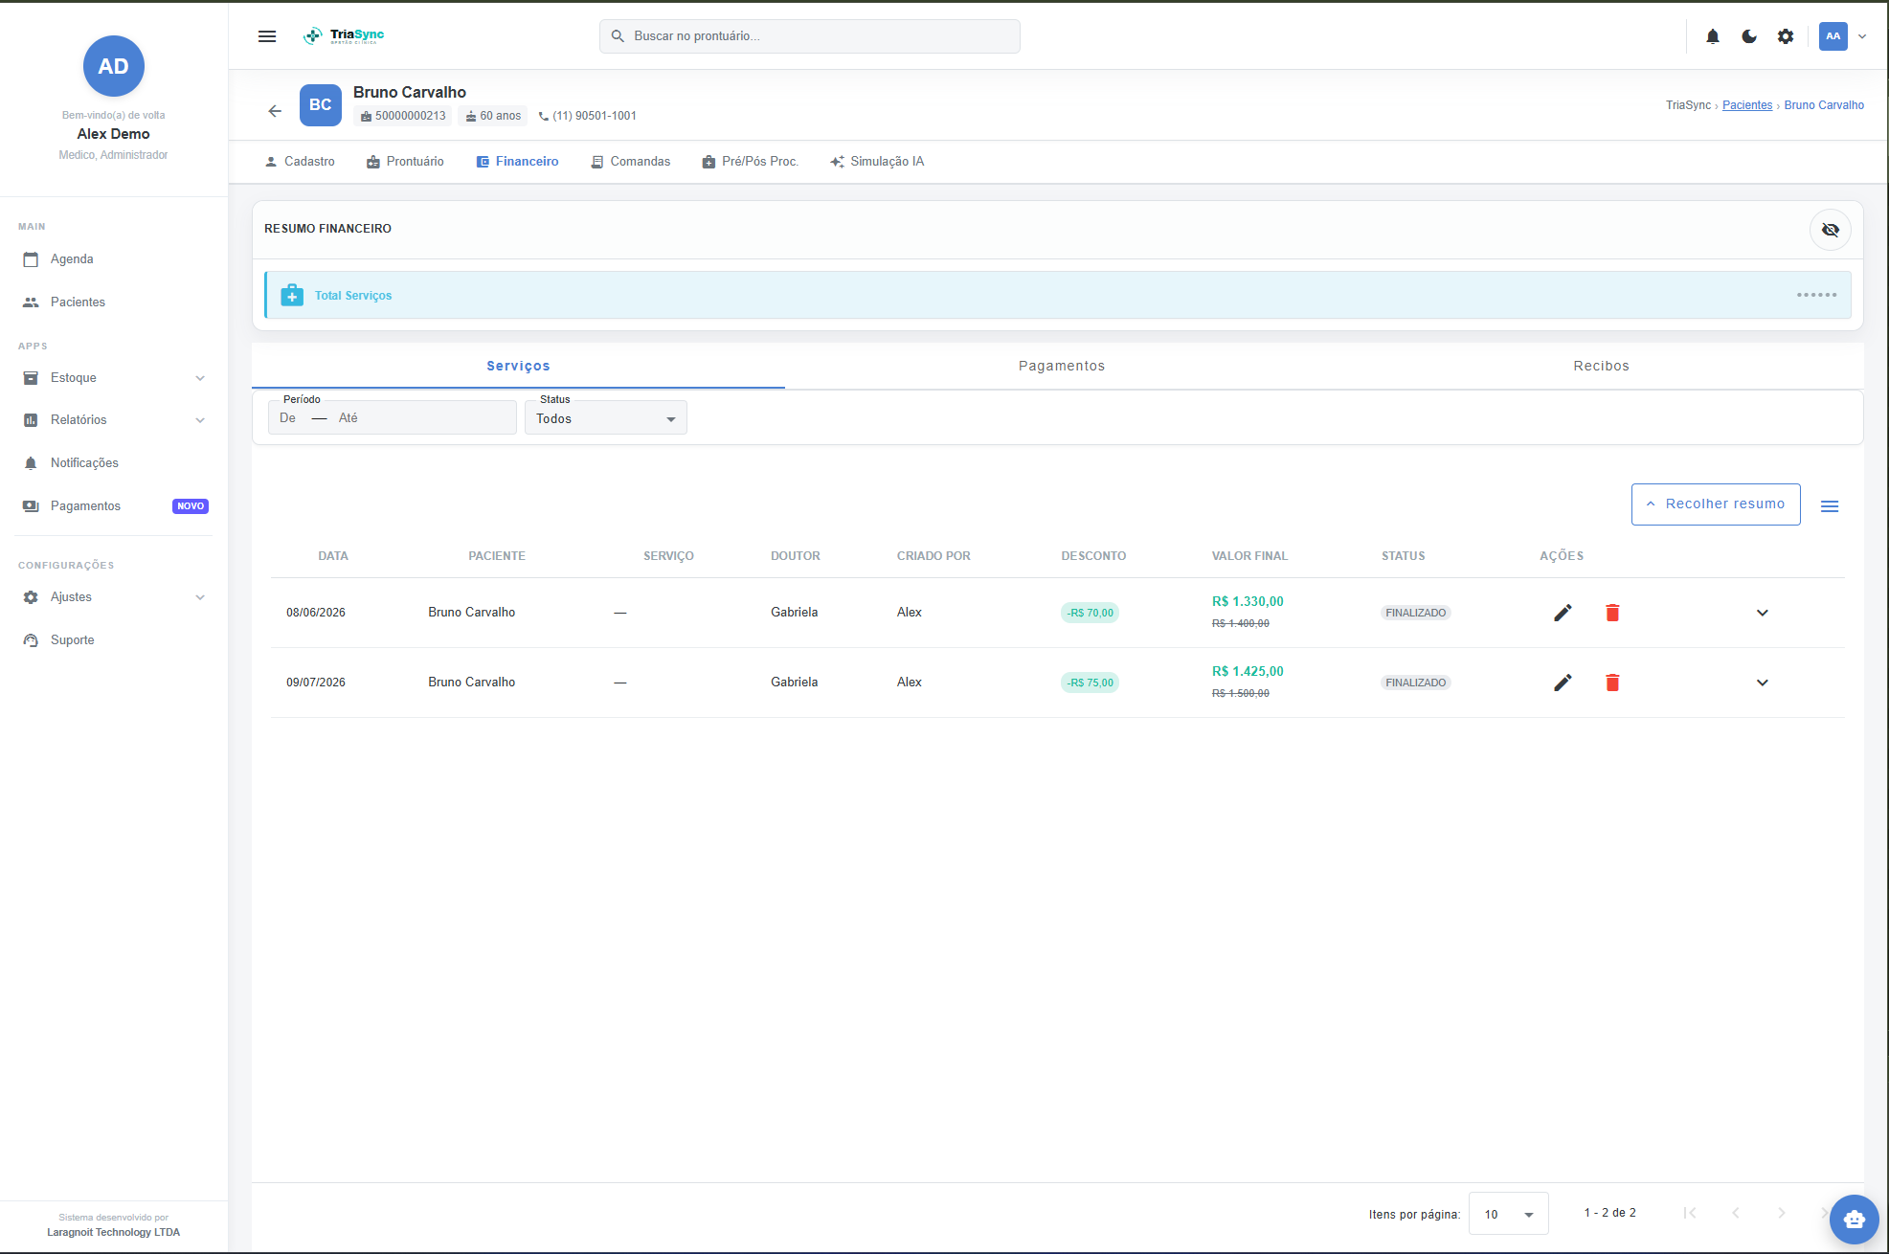Follow the Pacientes breadcrumb link
Image resolution: width=1889 pixels, height=1254 pixels.
[x=1747, y=105]
